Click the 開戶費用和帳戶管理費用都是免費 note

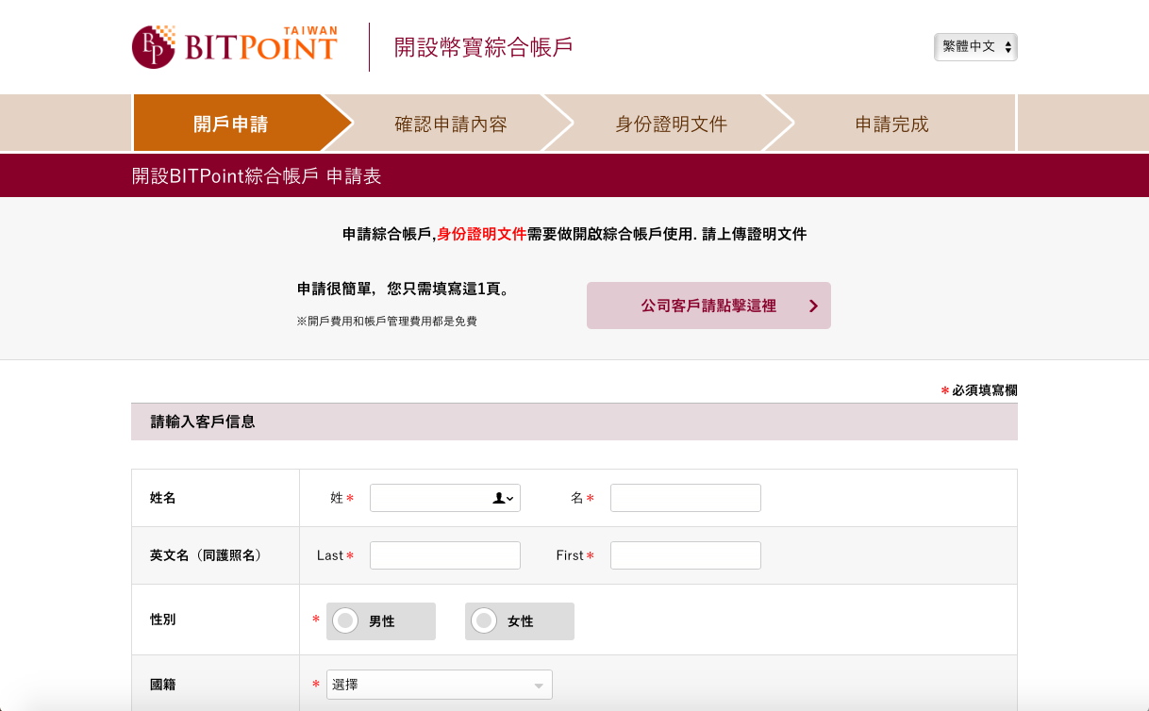tap(387, 322)
